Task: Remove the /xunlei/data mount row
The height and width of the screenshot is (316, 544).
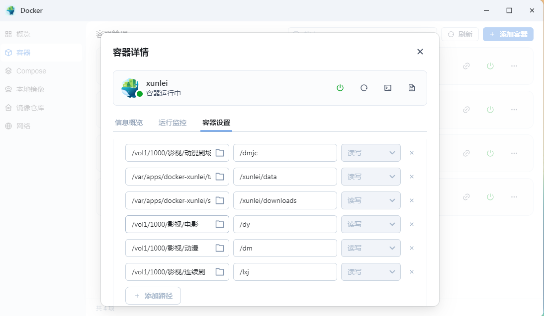Action: [412, 177]
